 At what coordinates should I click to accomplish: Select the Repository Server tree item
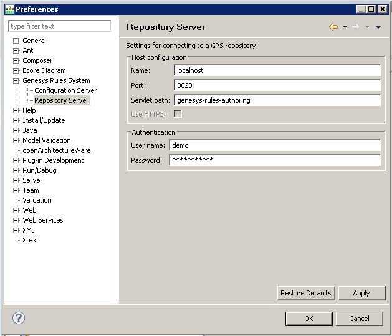62,100
